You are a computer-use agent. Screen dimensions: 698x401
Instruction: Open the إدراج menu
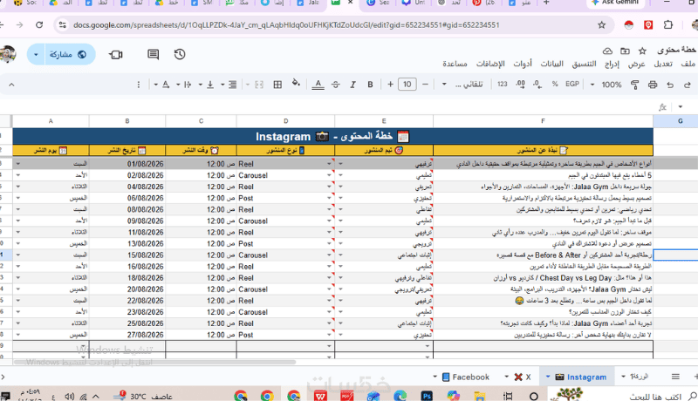pyautogui.click(x=612, y=64)
